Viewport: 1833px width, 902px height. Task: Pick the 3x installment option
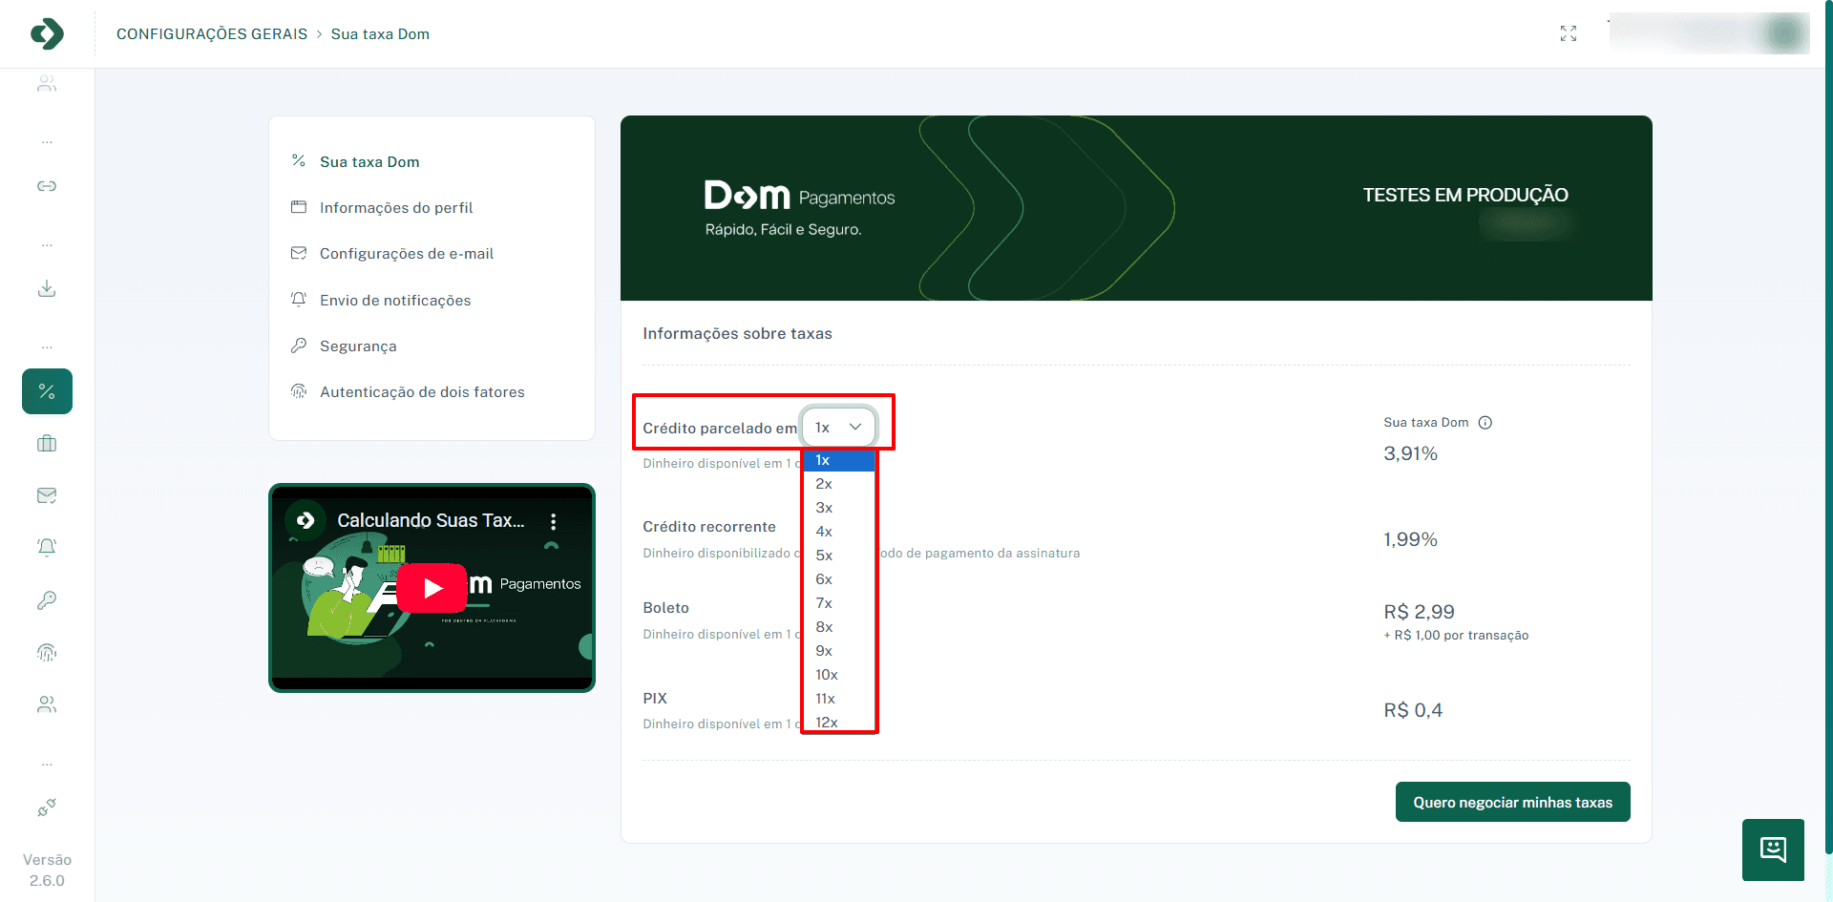[x=824, y=508]
